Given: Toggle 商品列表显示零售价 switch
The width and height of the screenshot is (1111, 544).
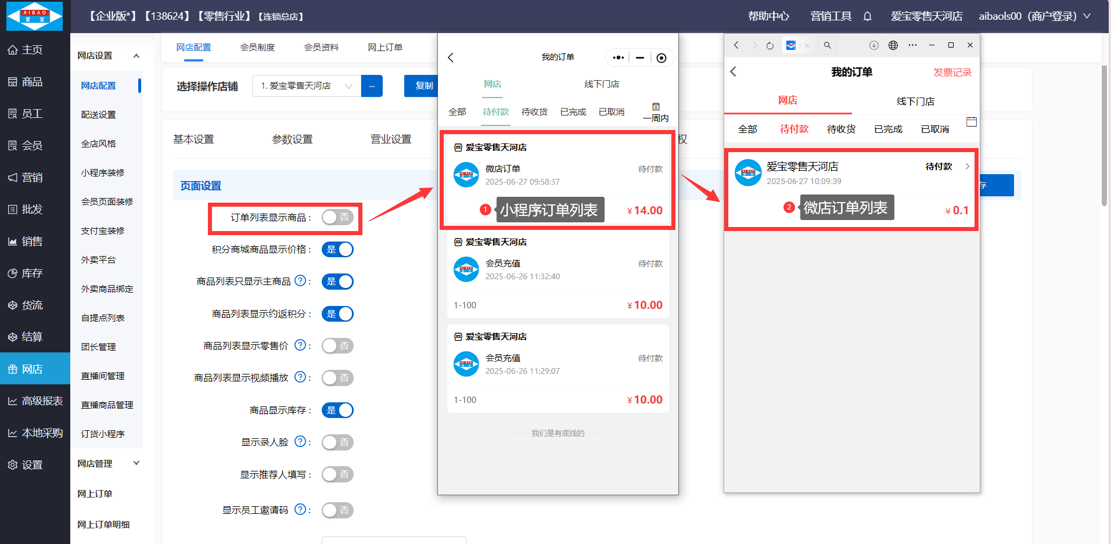Looking at the screenshot, I should click(337, 346).
